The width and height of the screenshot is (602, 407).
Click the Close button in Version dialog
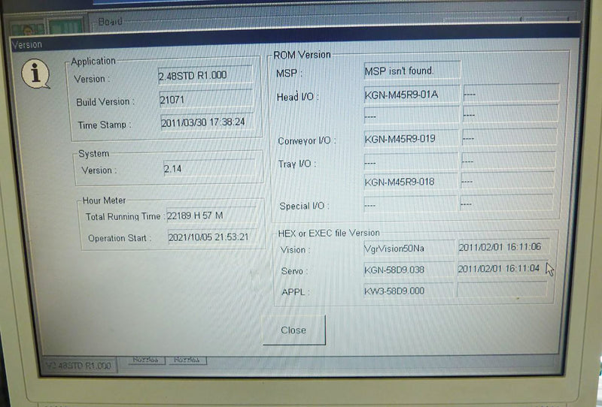pyautogui.click(x=294, y=330)
